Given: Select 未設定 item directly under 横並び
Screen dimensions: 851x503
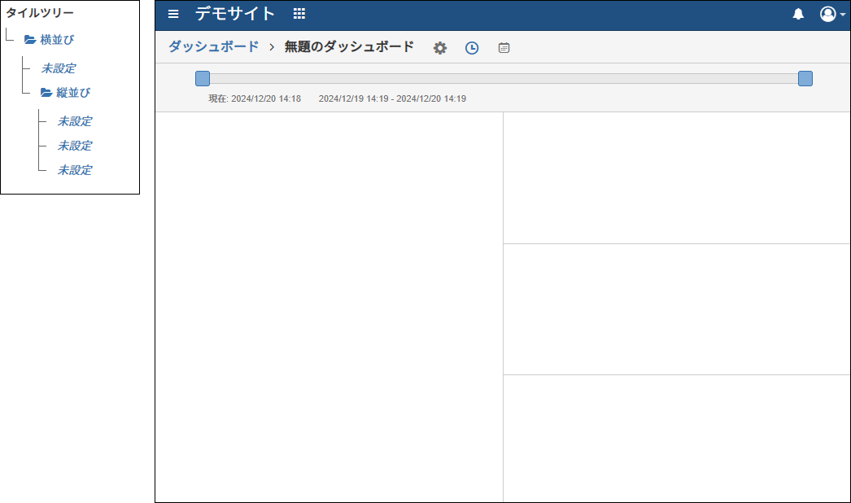Looking at the screenshot, I should 59,68.
